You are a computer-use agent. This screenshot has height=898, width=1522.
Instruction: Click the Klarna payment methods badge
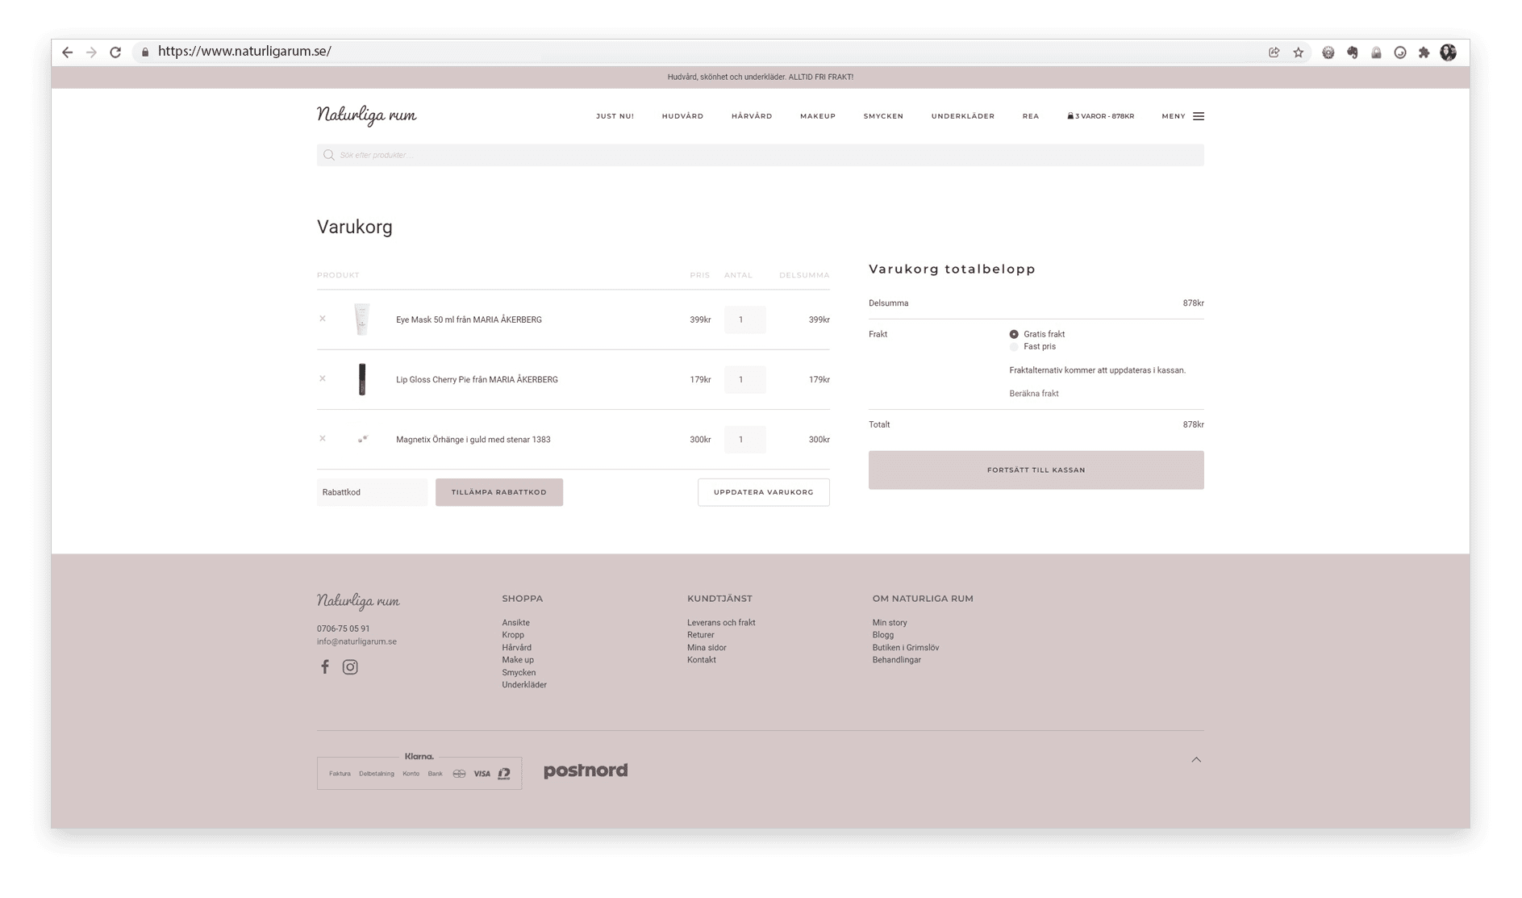pyautogui.click(x=419, y=771)
